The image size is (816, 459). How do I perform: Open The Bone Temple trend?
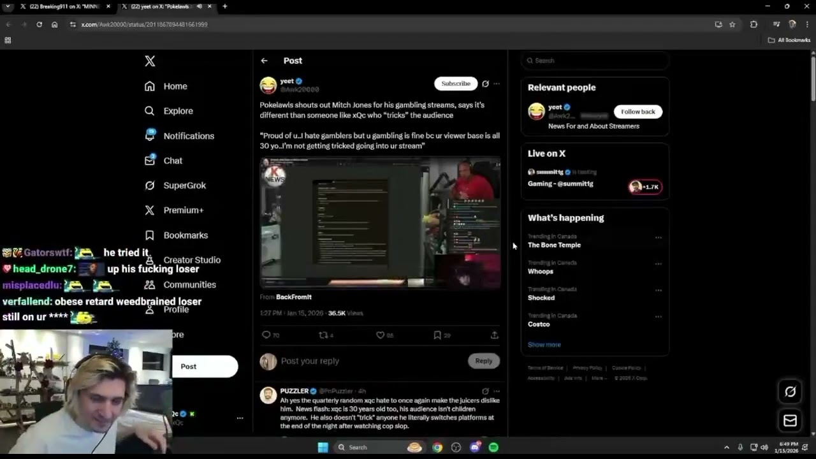click(554, 245)
